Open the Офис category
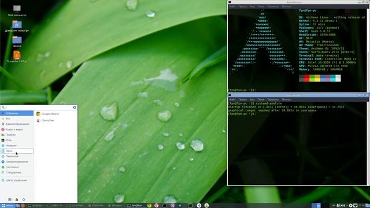Screen dimensions: 370x208 (x=17, y=151)
